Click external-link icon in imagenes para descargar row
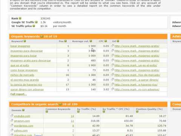Viewport: 181px width, 136px height. [112, 51]
